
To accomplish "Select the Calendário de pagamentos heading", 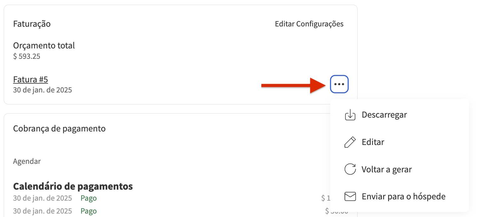I will pos(72,186).
